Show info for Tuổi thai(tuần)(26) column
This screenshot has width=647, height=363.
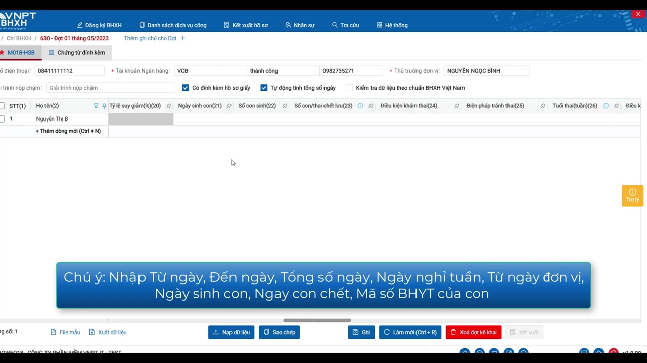pyautogui.click(x=606, y=106)
